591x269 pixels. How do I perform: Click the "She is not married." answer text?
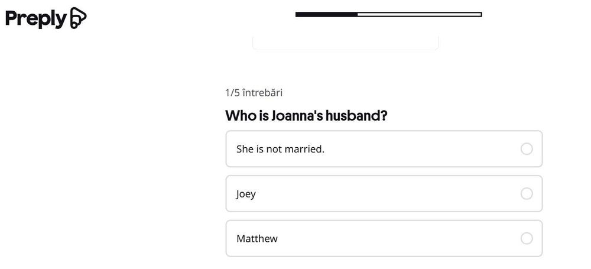pos(280,149)
